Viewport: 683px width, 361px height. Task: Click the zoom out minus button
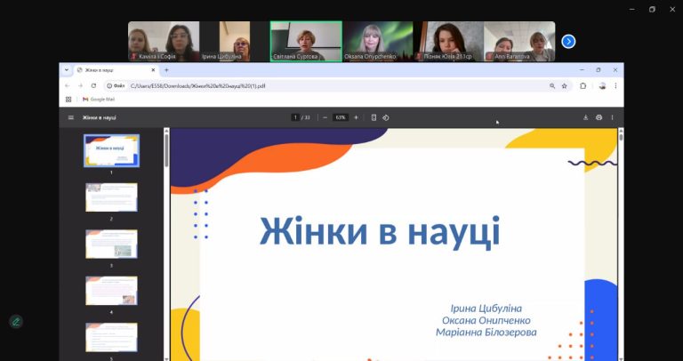(x=325, y=117)
